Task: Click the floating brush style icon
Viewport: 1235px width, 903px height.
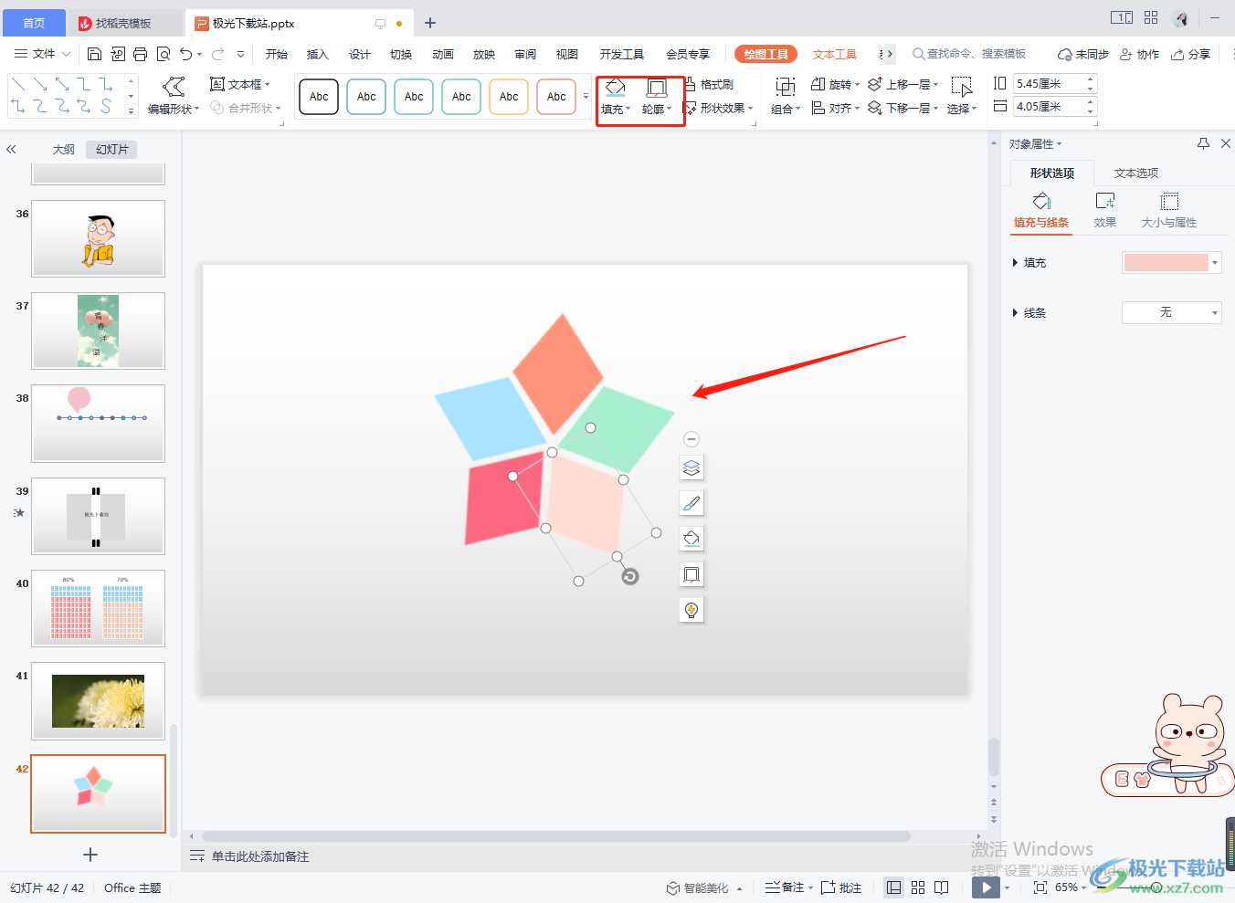Action: (691, 503)
